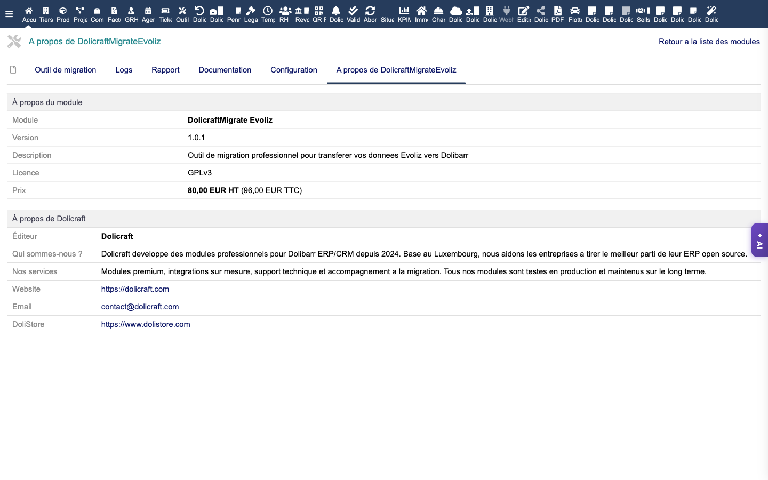Open the GRH menu icon
Screen dimensions: 768x480
point(131,11)
